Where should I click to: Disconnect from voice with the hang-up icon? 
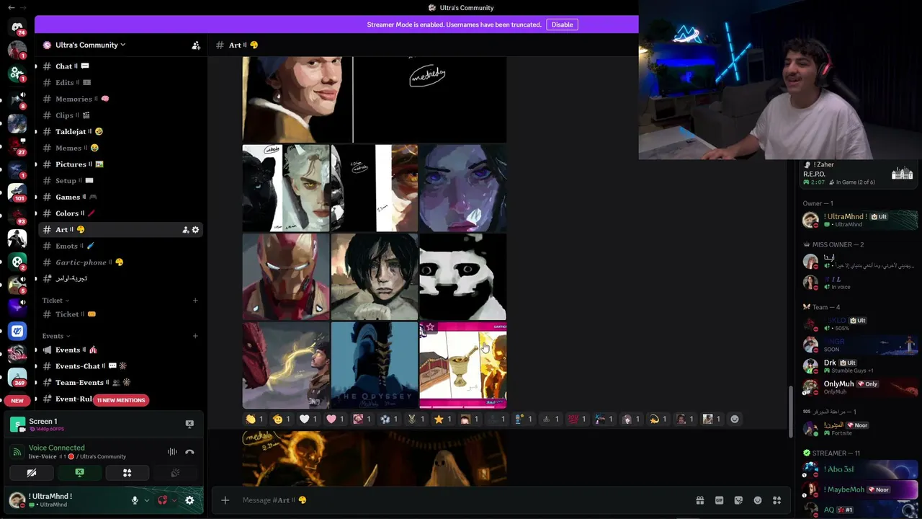pyautogui.click(x=189, y=452)
